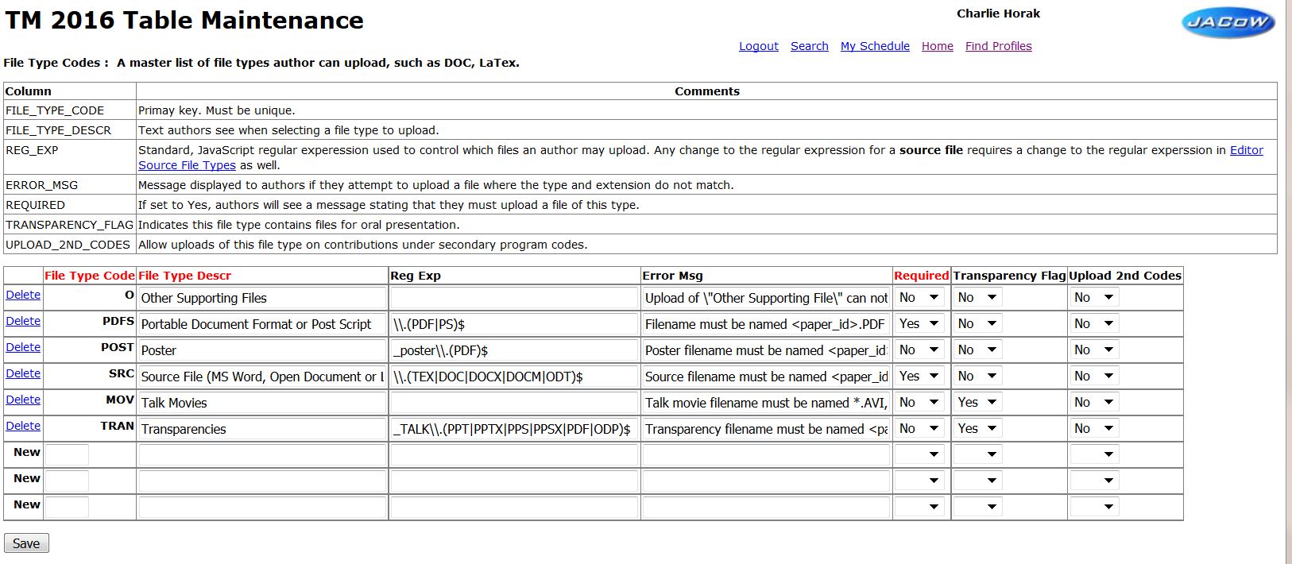
Task: Delete the MOV file type row
Action: coord(23,400)
